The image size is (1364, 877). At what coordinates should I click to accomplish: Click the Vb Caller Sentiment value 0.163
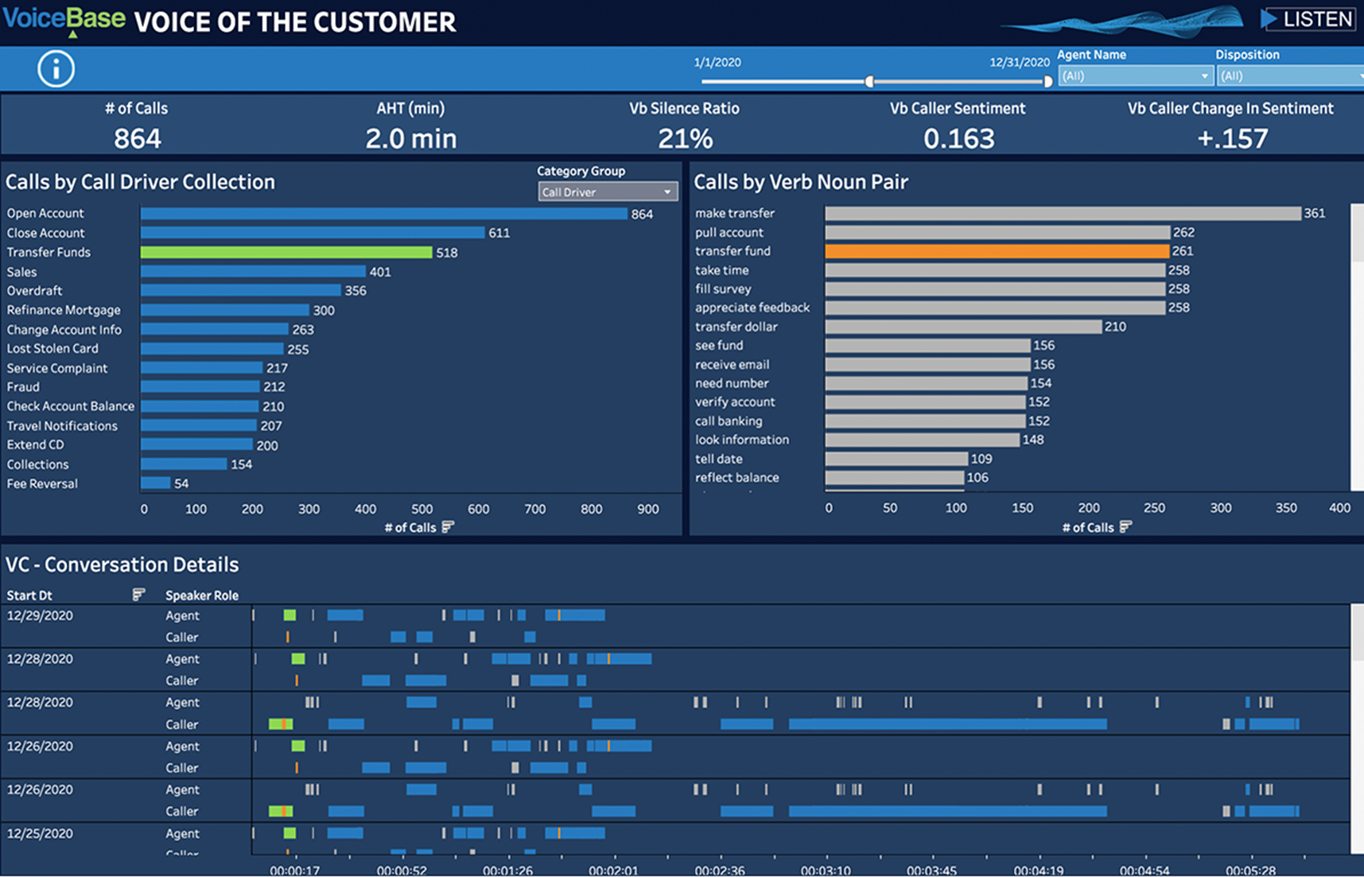point(958,138)
